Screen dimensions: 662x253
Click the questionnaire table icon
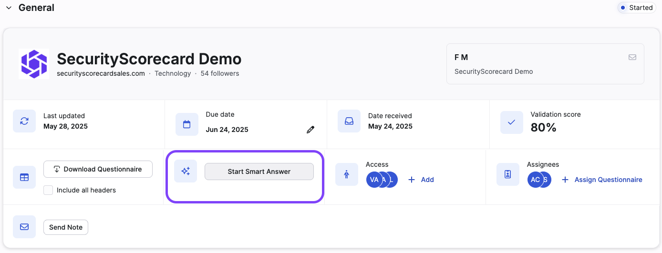24,177
